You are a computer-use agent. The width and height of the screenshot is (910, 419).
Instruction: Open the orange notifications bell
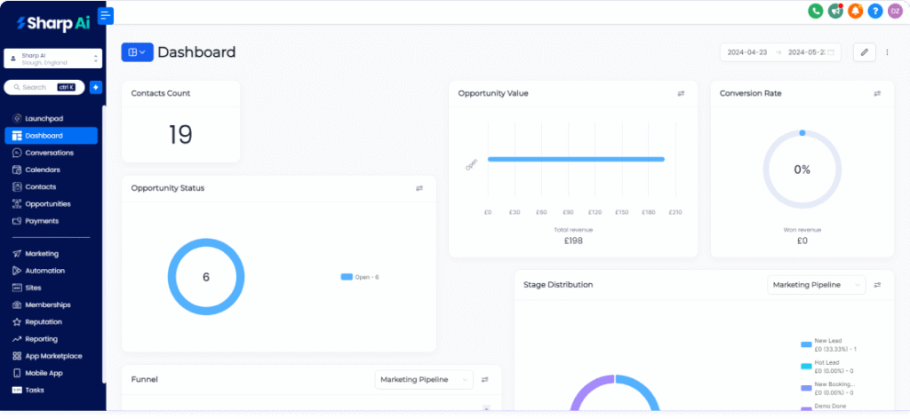855,12
